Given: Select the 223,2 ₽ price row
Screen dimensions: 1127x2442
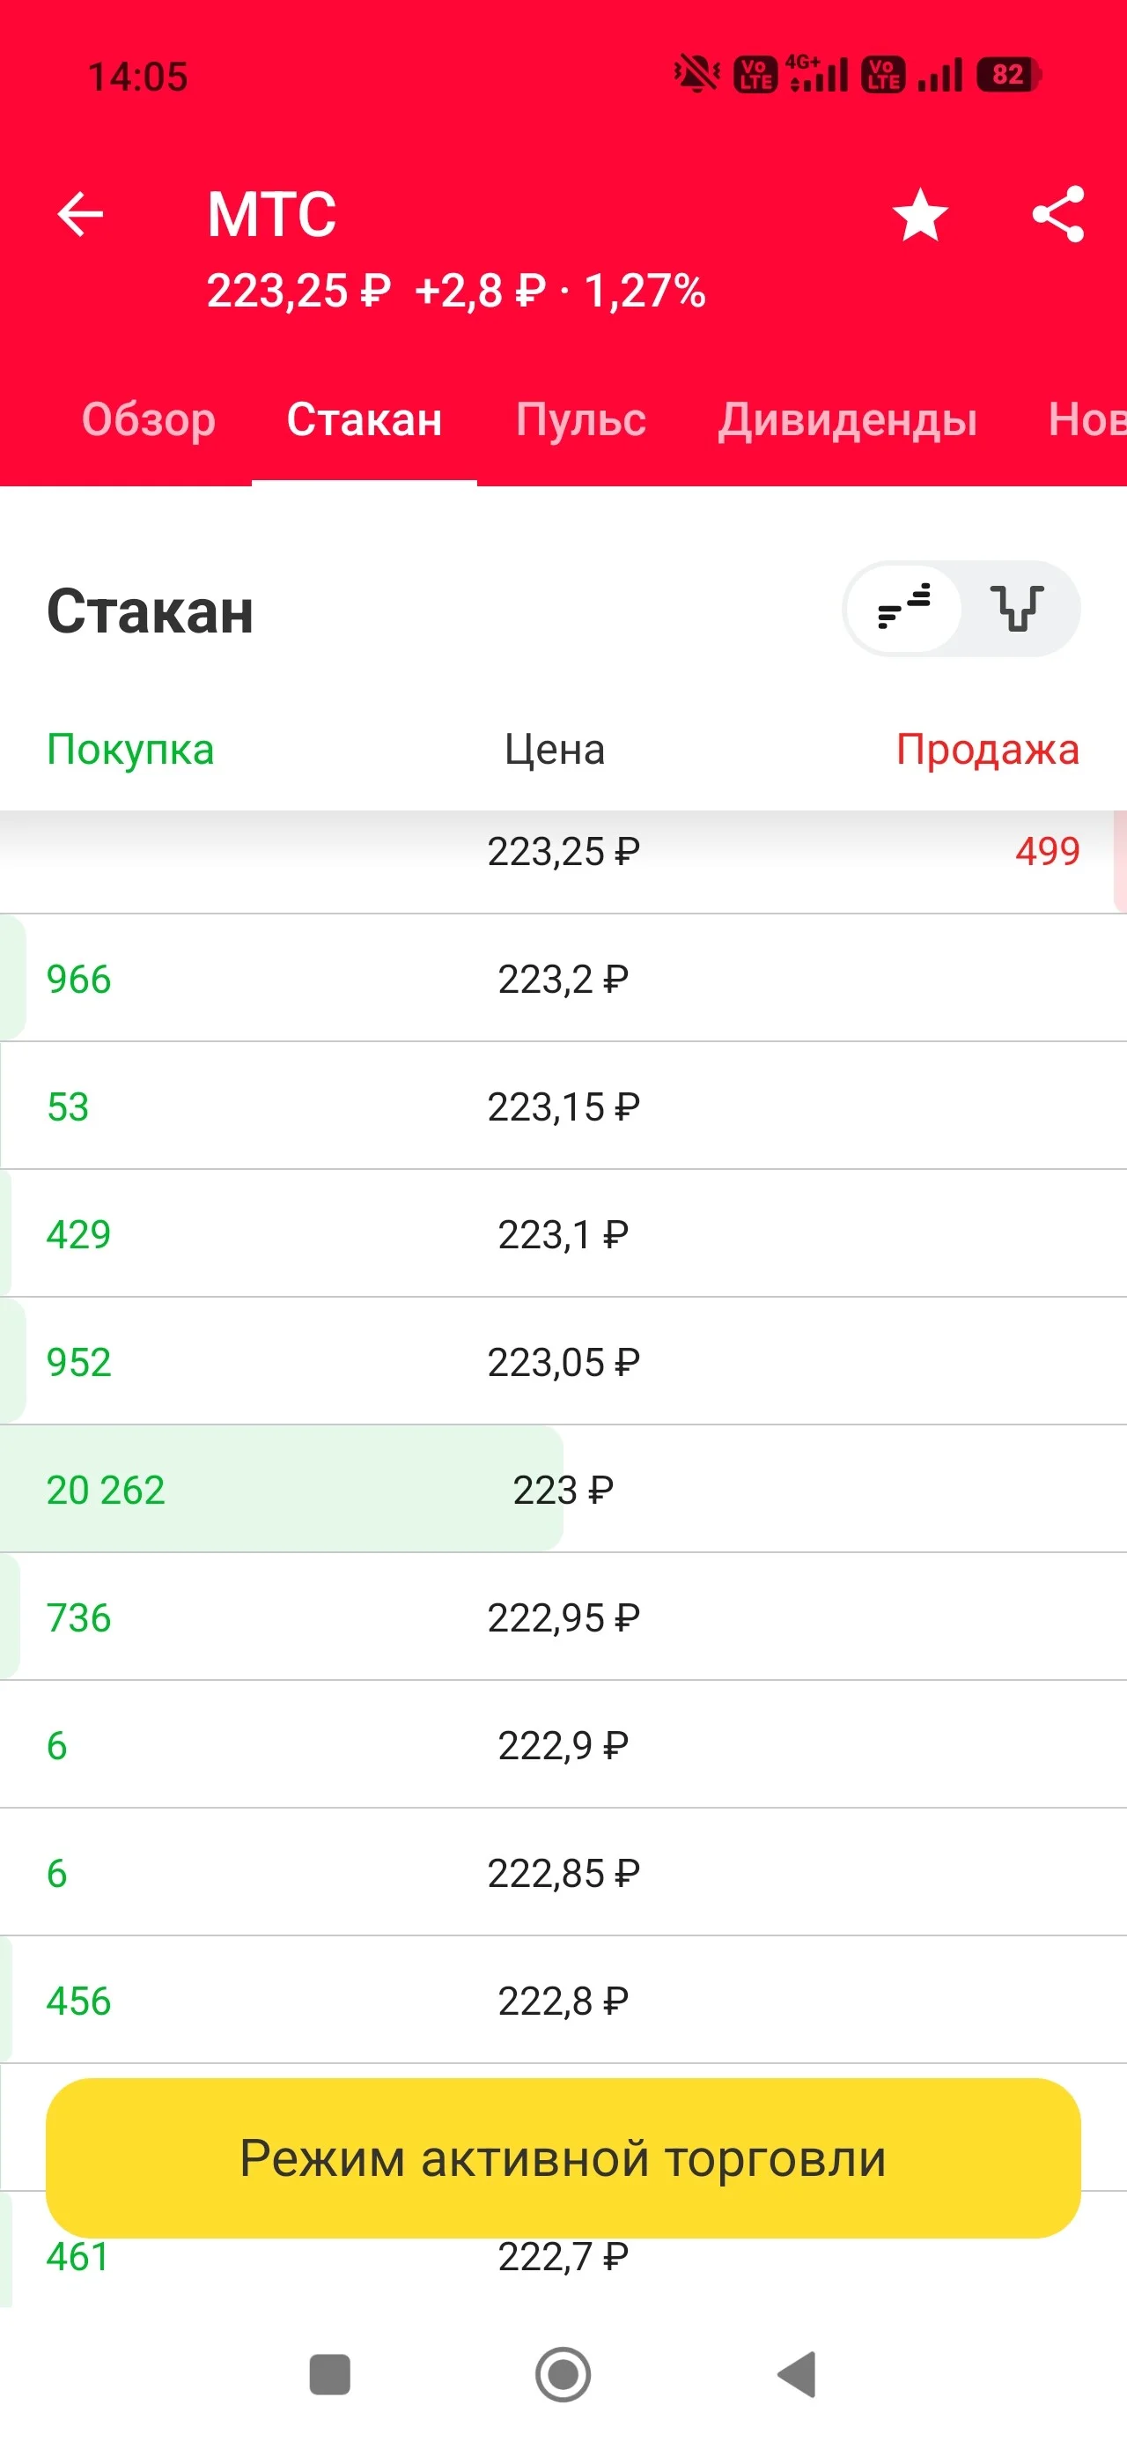Looking at the screenshot, I should coord(563,979).
